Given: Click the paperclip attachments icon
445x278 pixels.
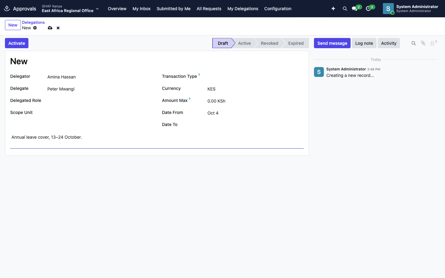Looking at the screenshot, I should click(x=423, y=43).
